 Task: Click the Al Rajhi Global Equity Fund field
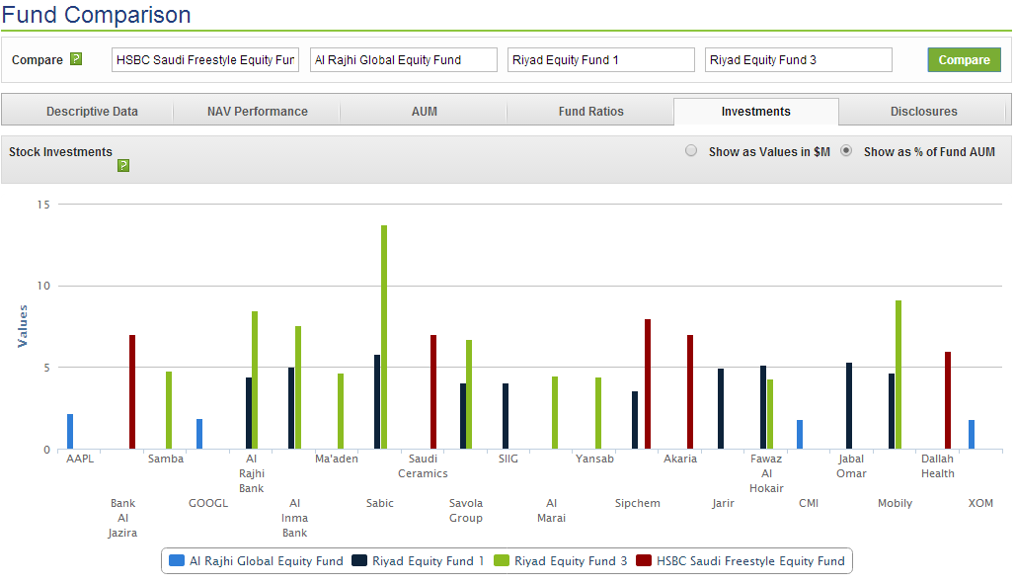403,59
